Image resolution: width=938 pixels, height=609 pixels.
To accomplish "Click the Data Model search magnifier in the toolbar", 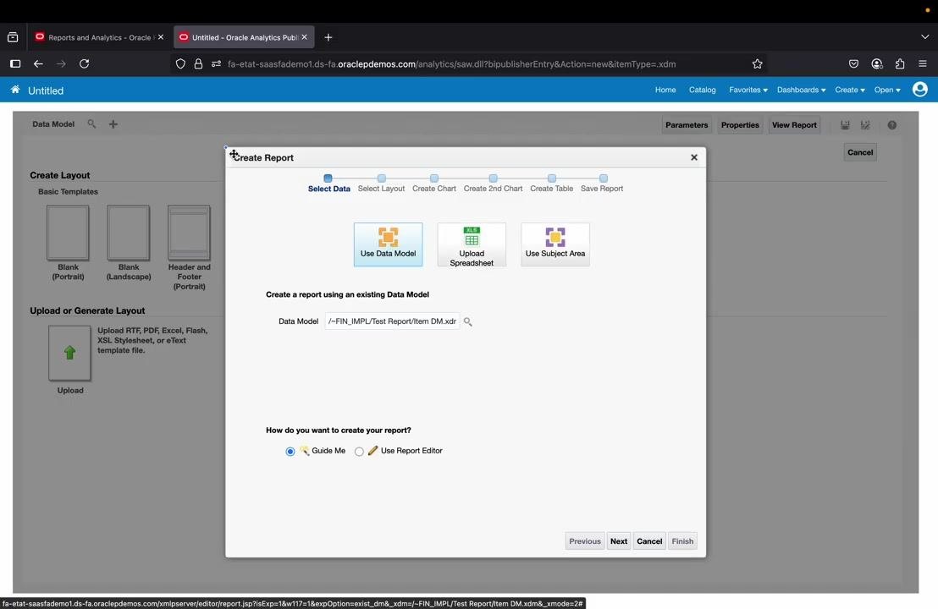I will click(x=91, y=123).
